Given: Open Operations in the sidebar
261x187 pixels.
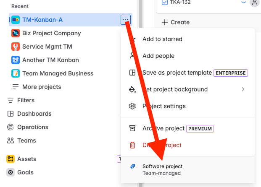Looking at the screenshot, I should pyautogui.click(x=33, y=127).
